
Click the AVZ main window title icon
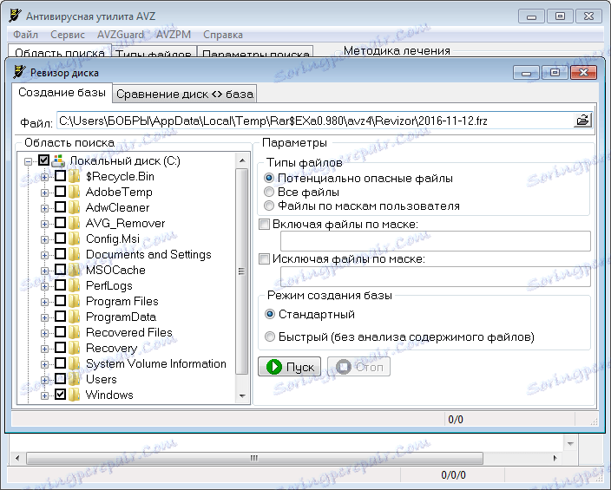pyautogui.click(x=16, y=16)
